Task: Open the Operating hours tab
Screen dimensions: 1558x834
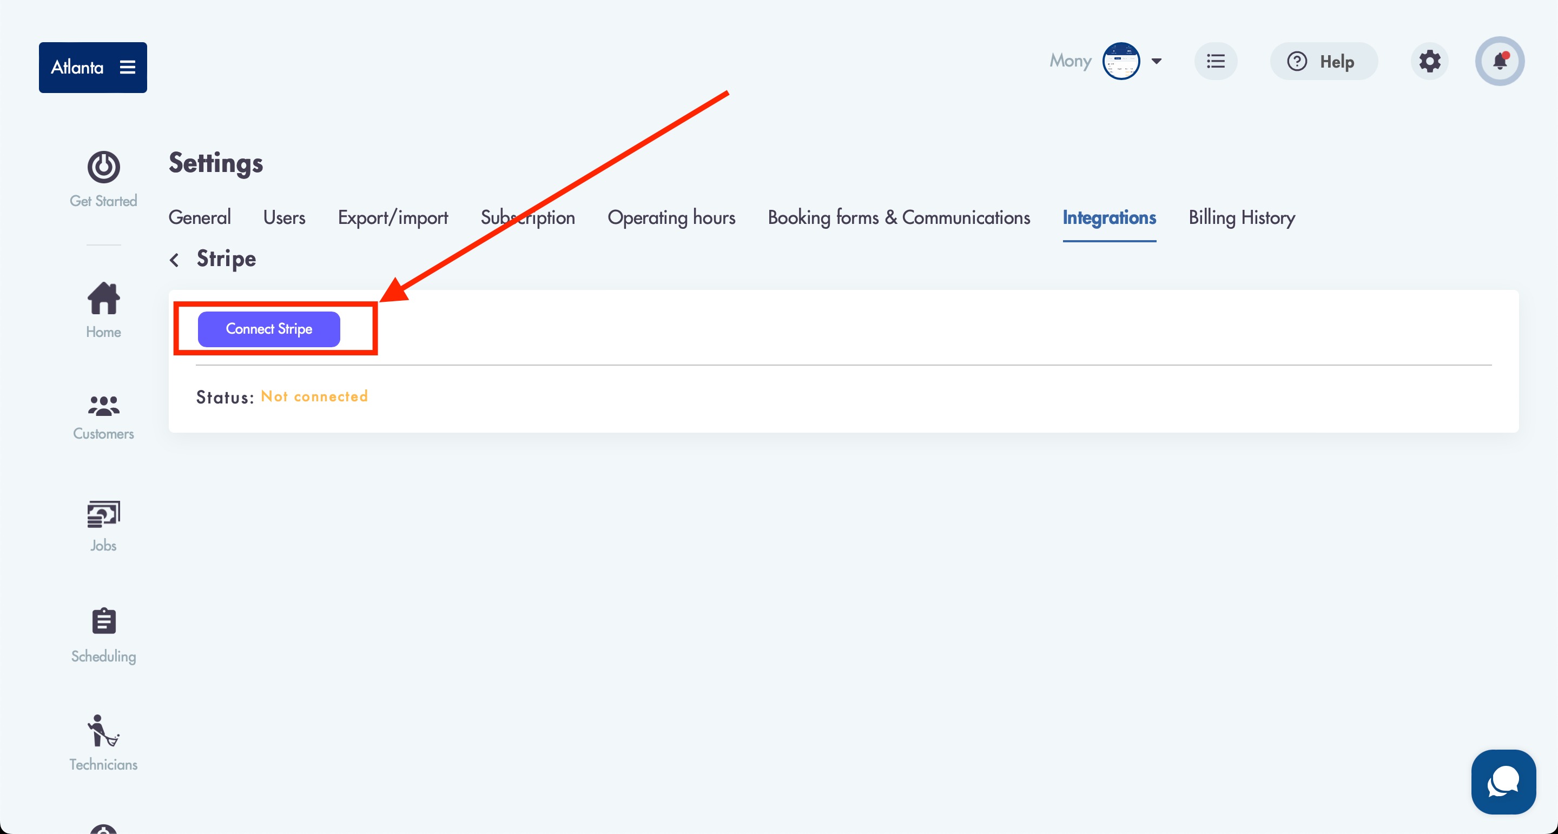Action: point(671,218)
